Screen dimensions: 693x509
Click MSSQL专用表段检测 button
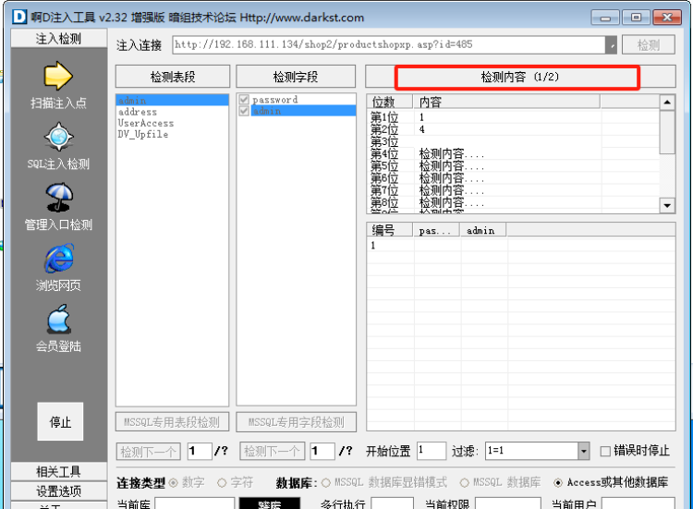pos(173,422)
